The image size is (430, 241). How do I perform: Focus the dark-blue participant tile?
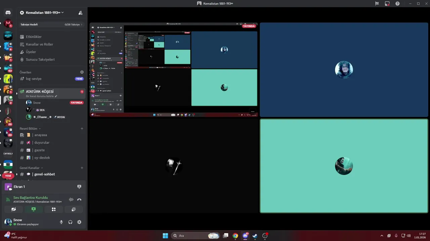344,70
